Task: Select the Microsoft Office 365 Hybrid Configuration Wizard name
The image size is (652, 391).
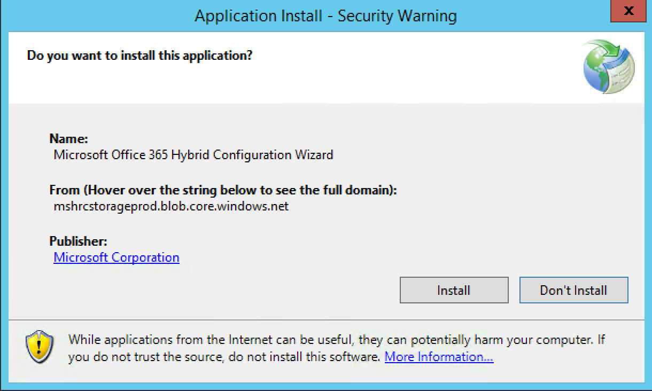Action: pyautogui.click(x=193, y=155)
